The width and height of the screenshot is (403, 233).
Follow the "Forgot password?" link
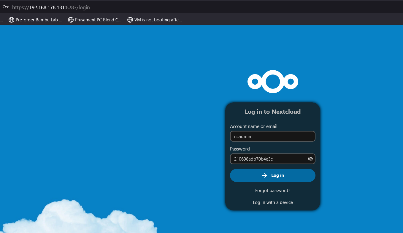(x=272, y=191)
